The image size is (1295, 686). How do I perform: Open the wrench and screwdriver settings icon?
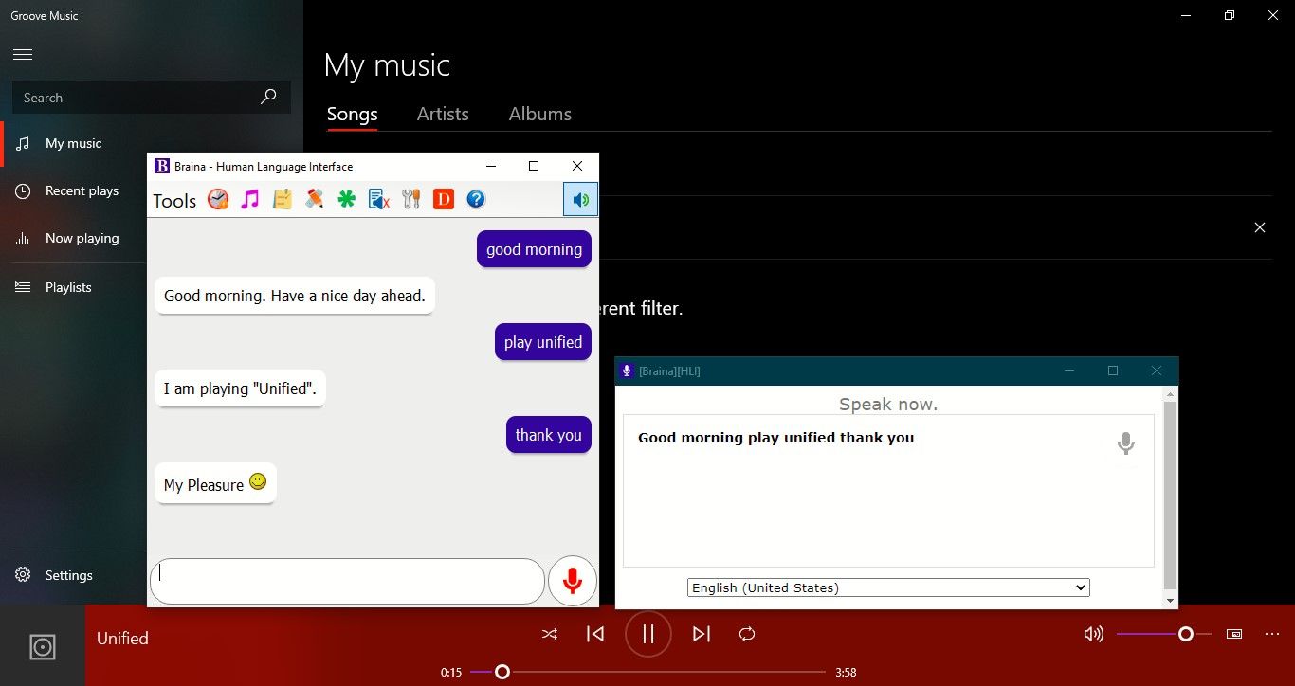410,199
